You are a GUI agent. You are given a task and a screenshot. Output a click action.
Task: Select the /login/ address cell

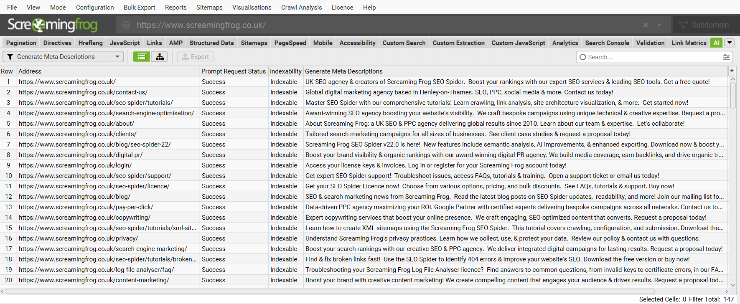(x=108, y=165)
